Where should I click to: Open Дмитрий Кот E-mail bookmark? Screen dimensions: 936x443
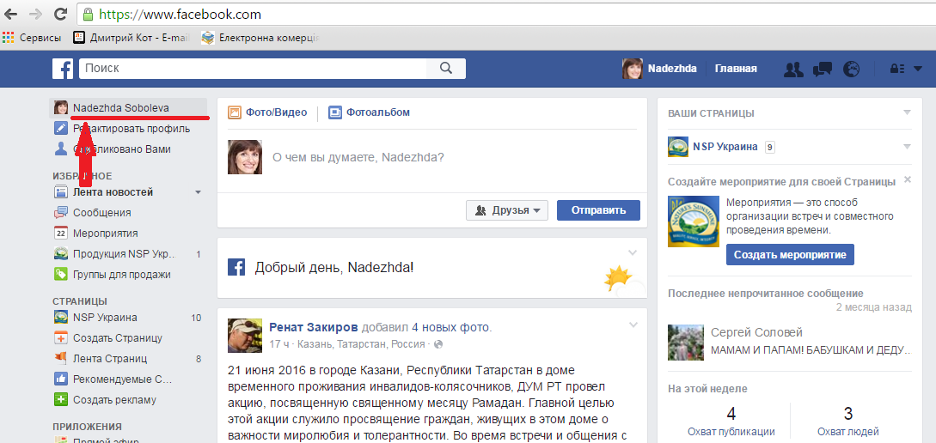(x=132, y=38)
